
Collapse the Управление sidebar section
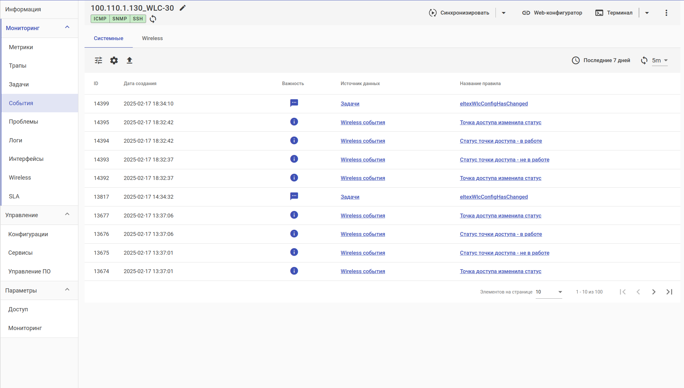[67, 215]
